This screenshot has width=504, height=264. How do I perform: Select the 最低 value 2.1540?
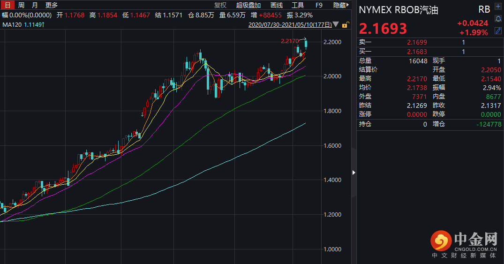tap(491, 79)
